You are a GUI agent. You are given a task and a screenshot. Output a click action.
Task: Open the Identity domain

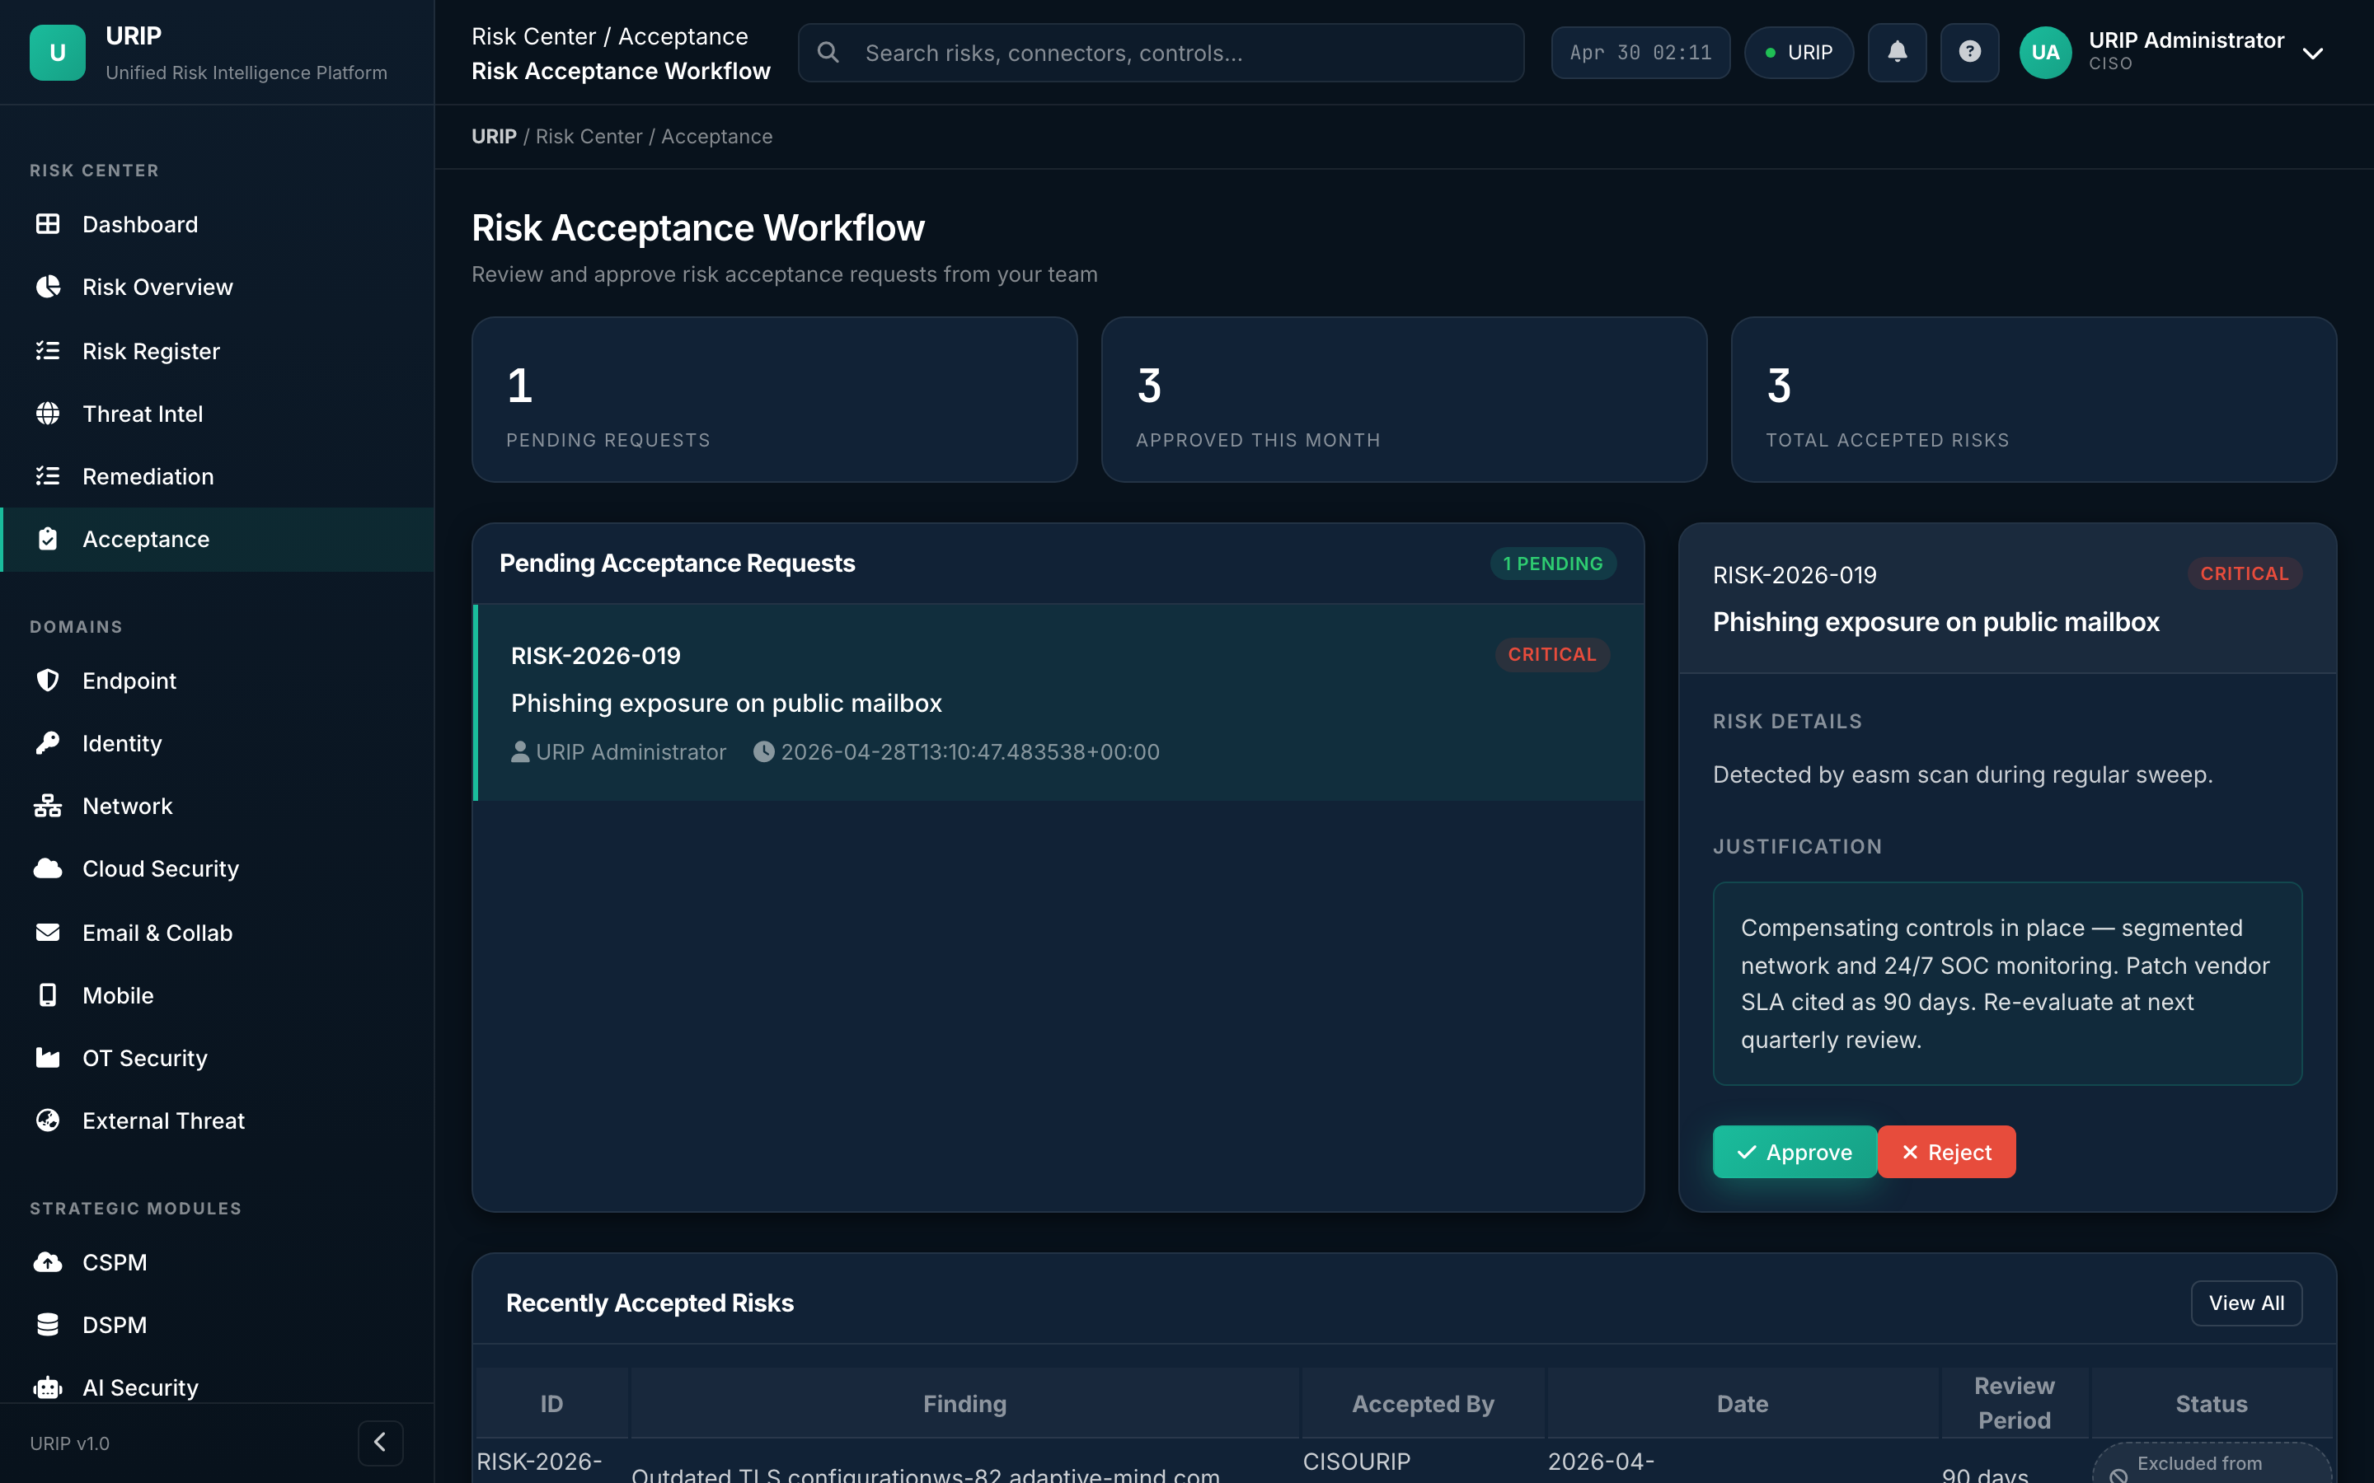click(x=217, y=742)
